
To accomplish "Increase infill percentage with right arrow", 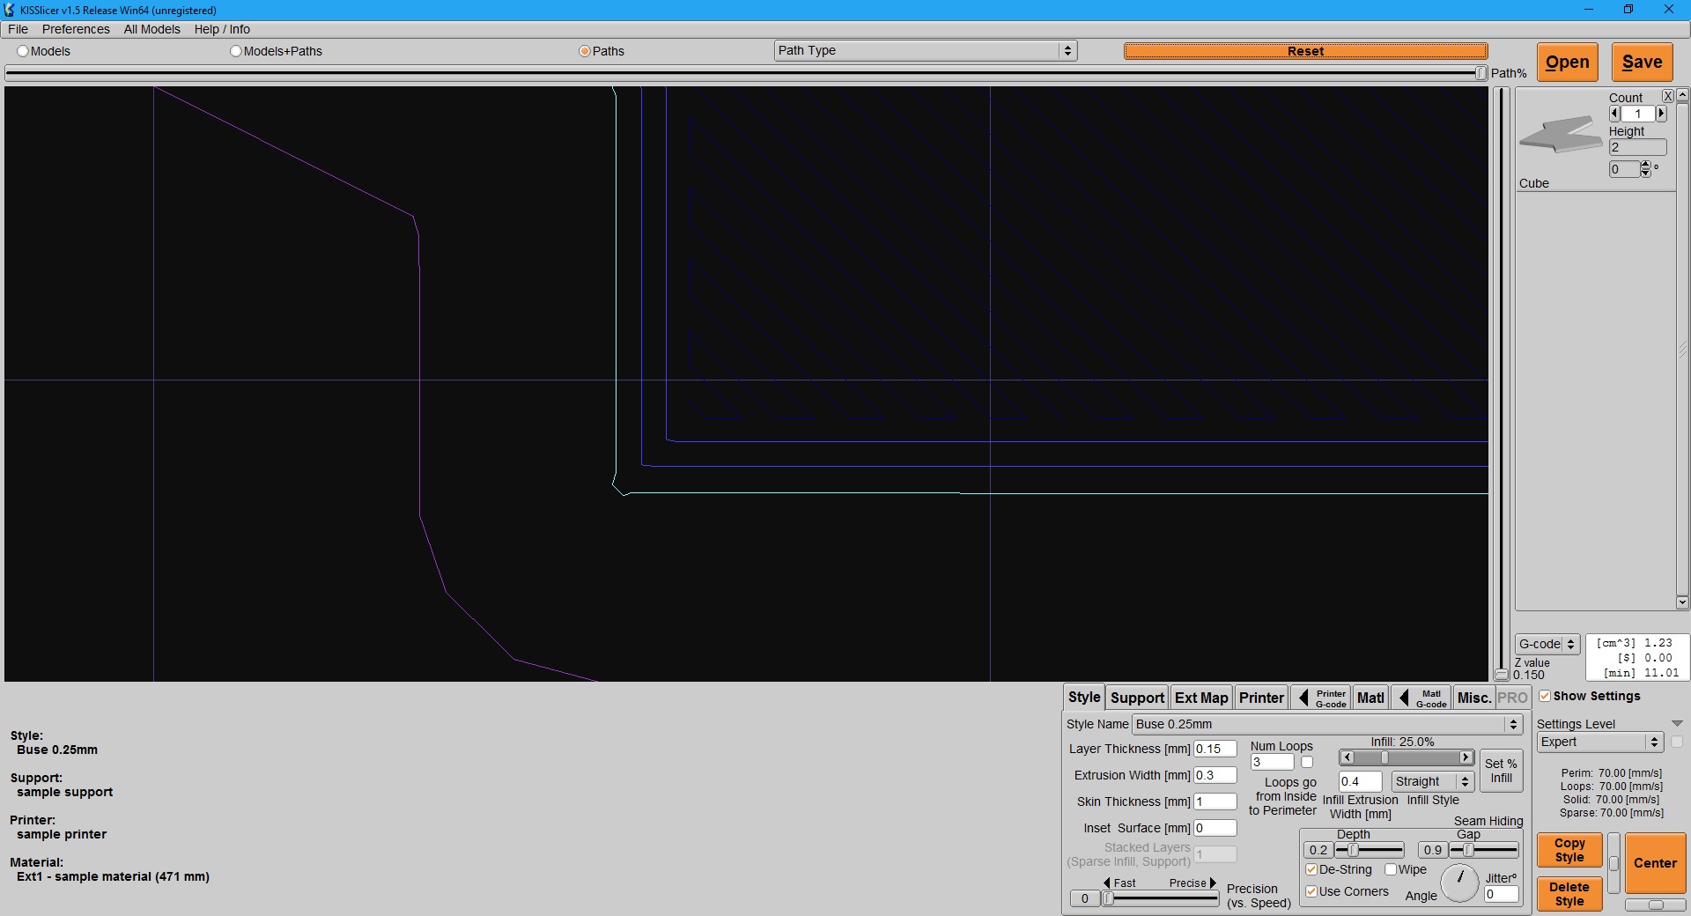I will click(1466, 757).
